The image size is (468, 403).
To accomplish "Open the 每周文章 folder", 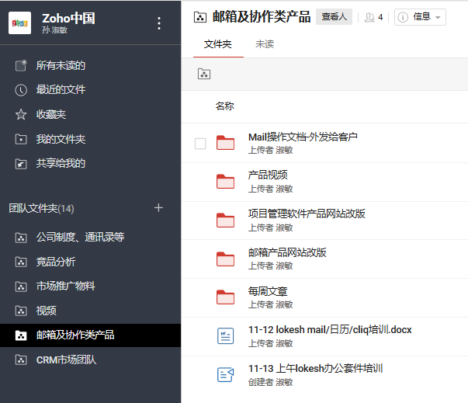I will click(268, 291).
